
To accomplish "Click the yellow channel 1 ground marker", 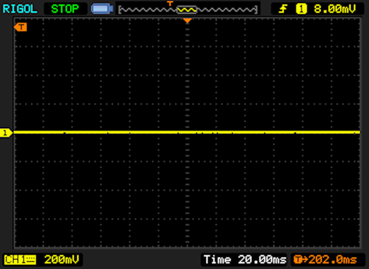I will tap(6, 133).
